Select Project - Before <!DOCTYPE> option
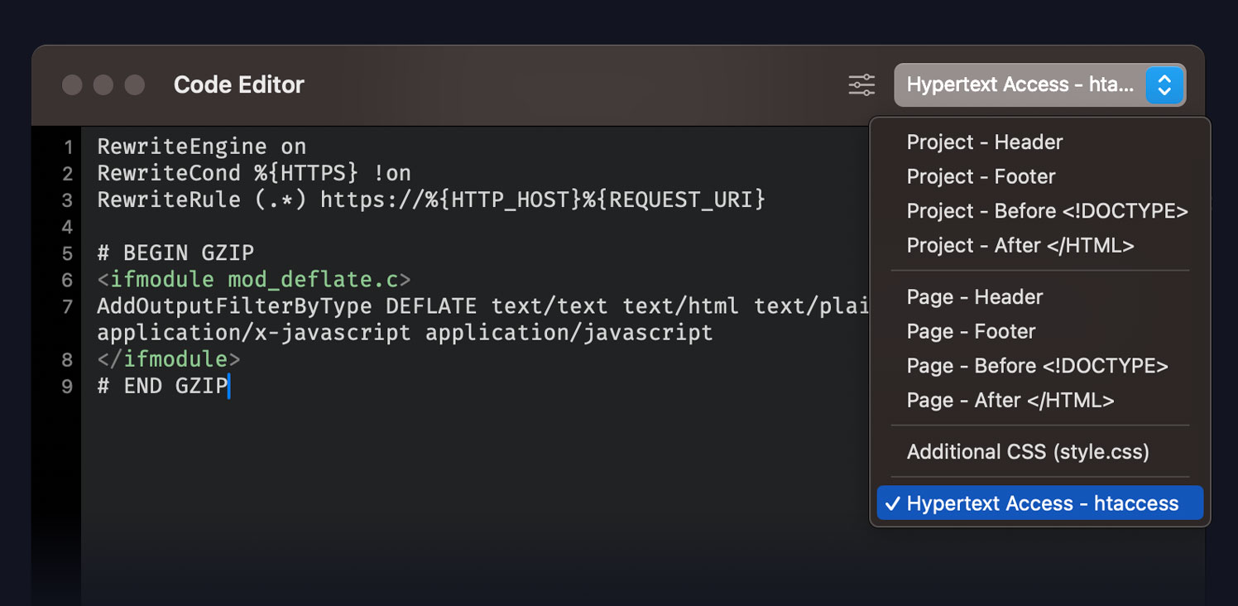The image size is (1238, 606). coord(1047,211)
